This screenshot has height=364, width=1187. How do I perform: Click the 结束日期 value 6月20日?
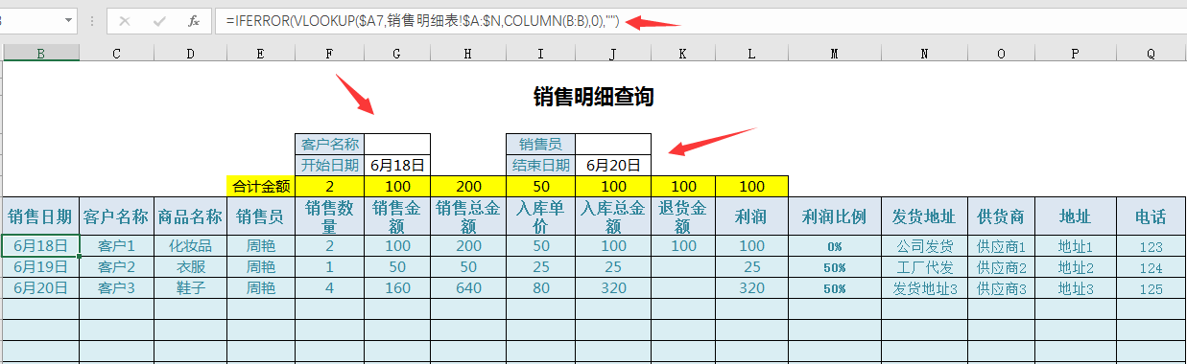pos(612,165)
